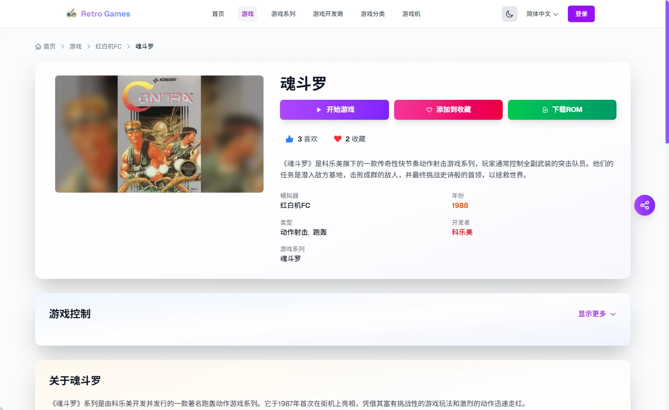
Task: Toggle dark mode with the moon icon
Action: click(509, 14)
